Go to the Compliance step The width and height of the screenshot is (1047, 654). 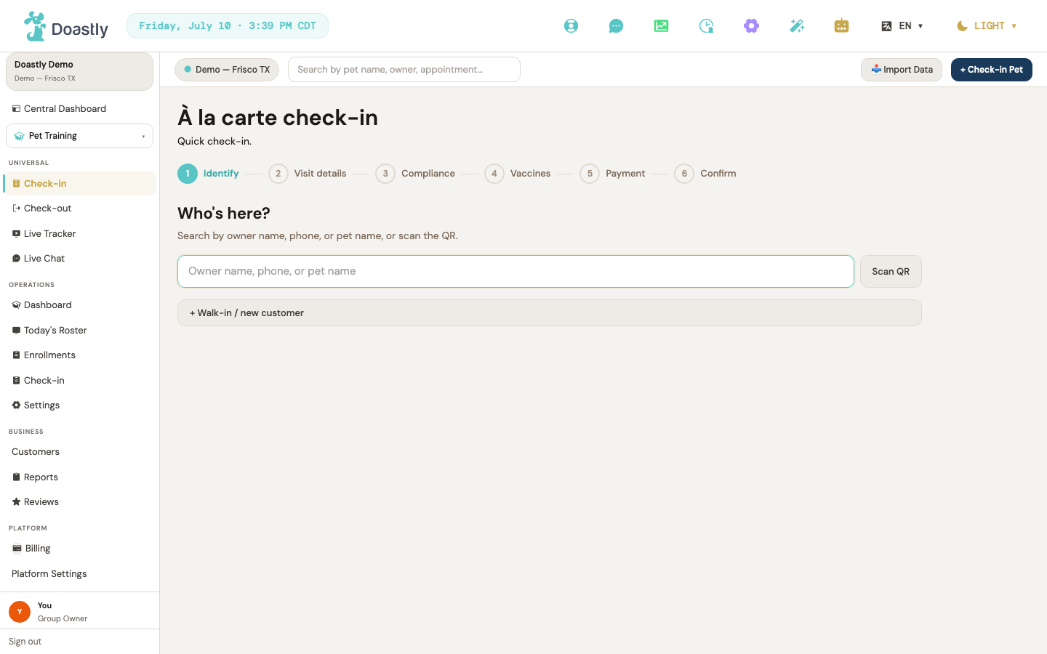coord(415,174)
